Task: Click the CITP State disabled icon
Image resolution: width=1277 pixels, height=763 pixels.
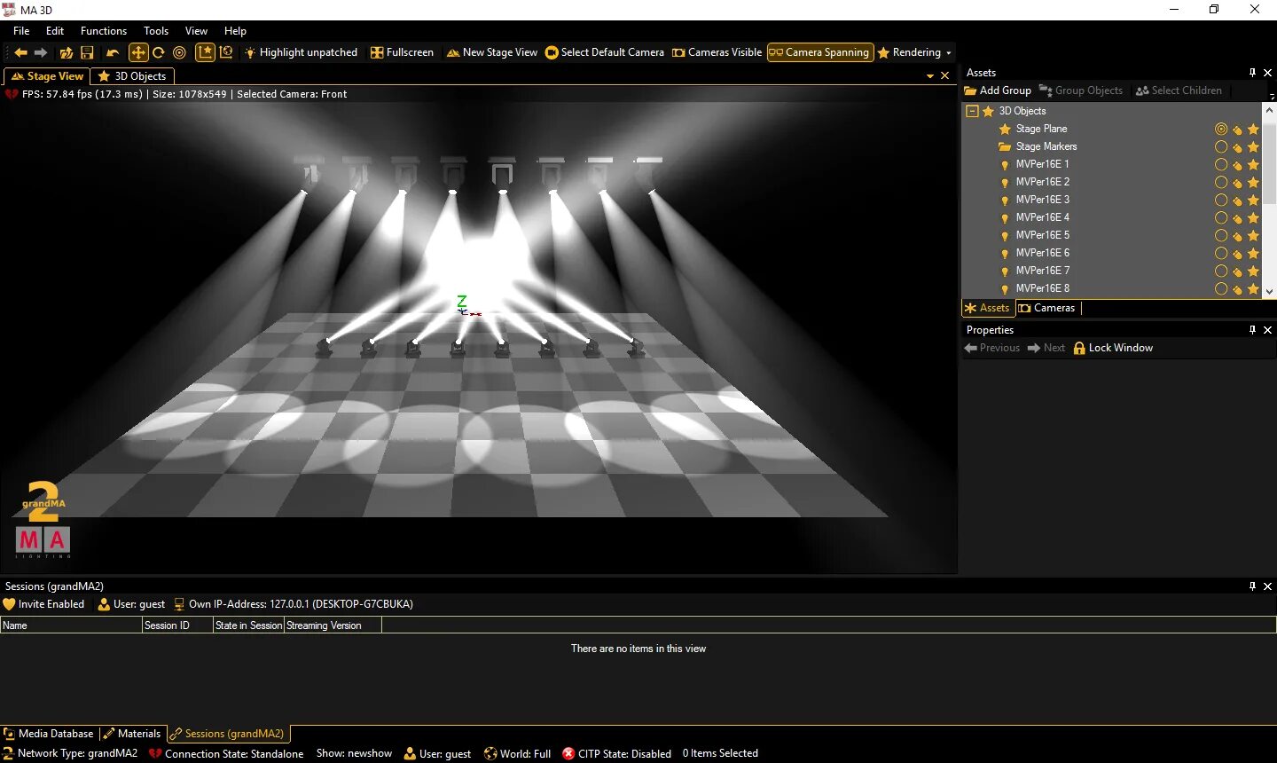Action: [568, 753]
